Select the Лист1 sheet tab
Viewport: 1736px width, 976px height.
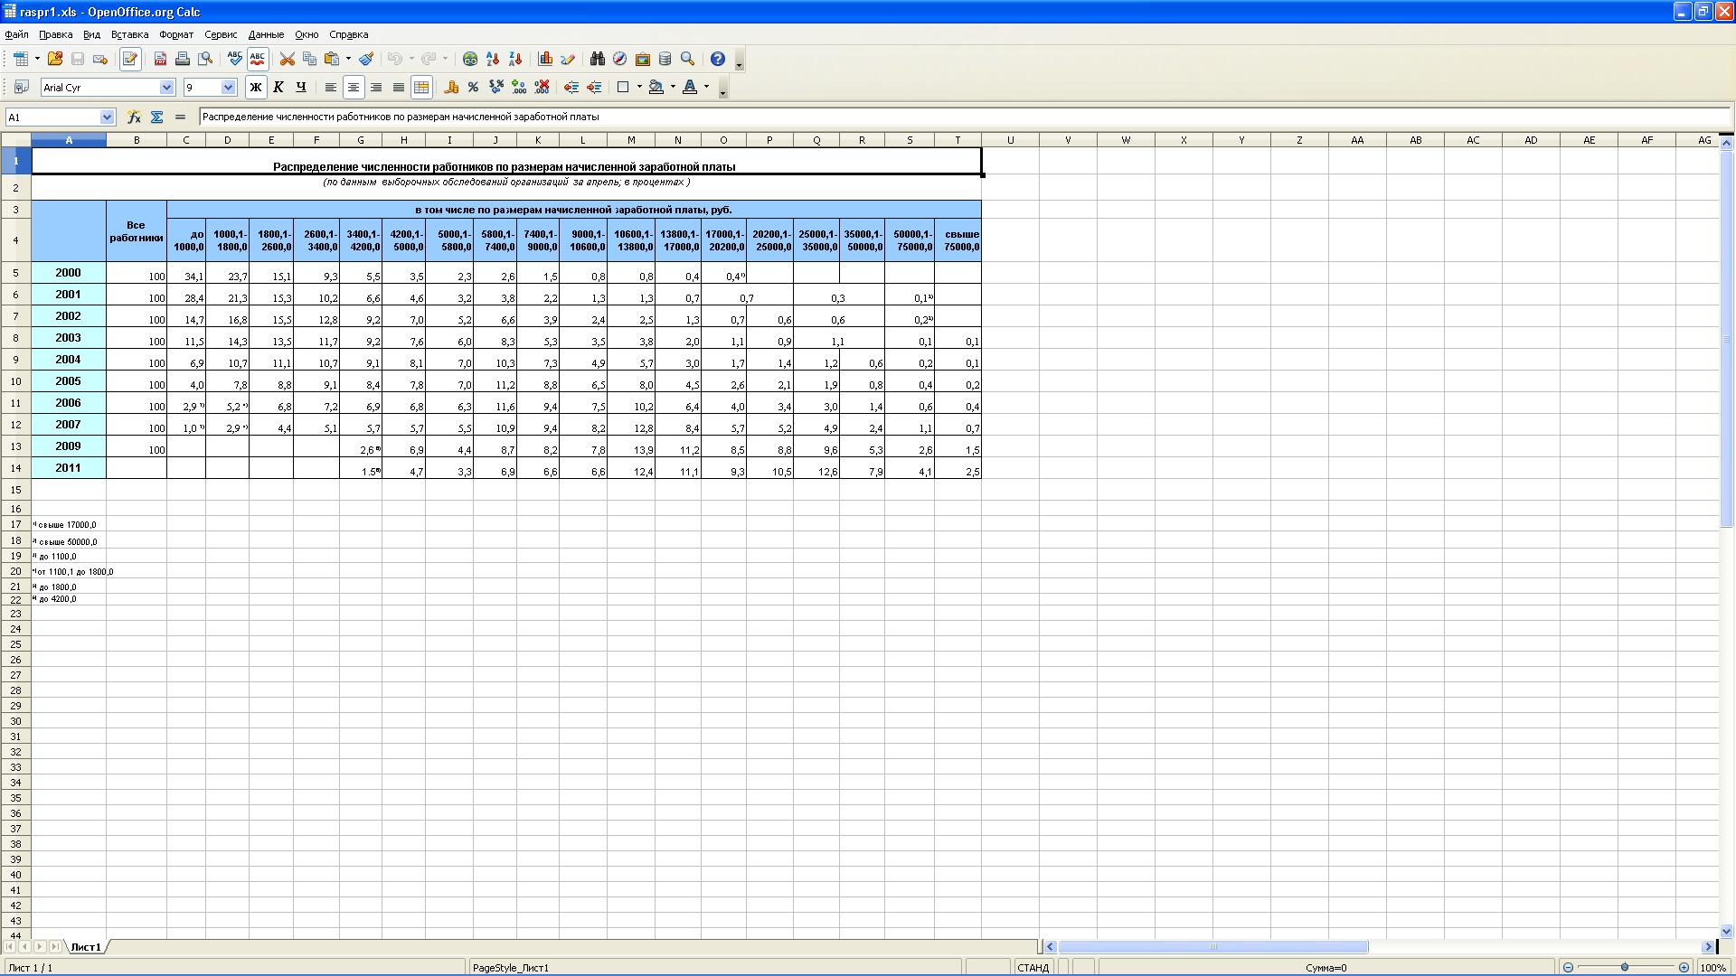pyautogui.click(x=86, y=946)
